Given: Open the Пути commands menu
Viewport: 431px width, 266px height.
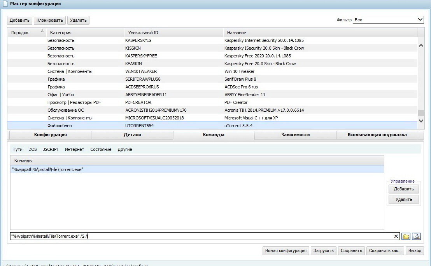Looking at the screenshot, I should tap(18, 149).
